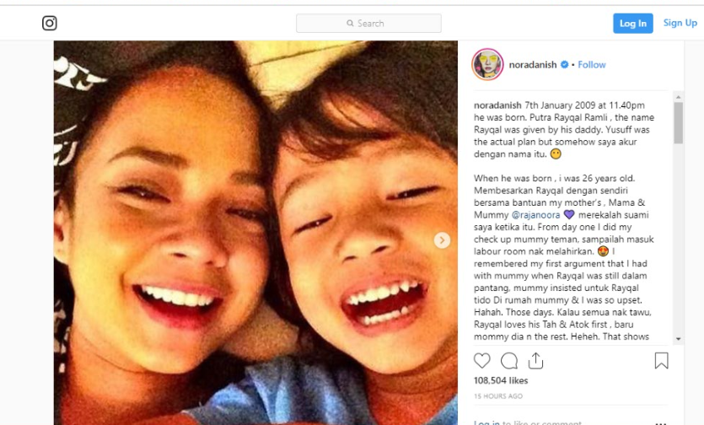
Task: Open the @rajanoora mention link
Action: click(535, 215)
